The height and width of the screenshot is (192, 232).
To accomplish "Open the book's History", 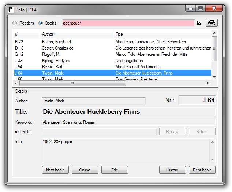I will (x=172, y=170).
